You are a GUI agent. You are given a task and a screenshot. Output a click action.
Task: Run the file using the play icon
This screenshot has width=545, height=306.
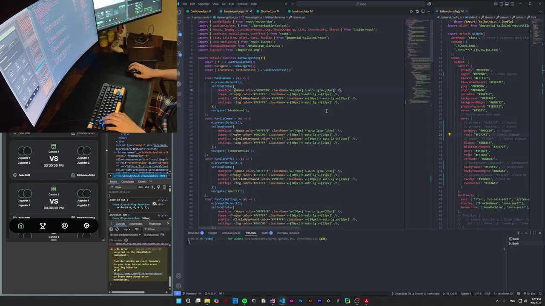coord(411,11)
